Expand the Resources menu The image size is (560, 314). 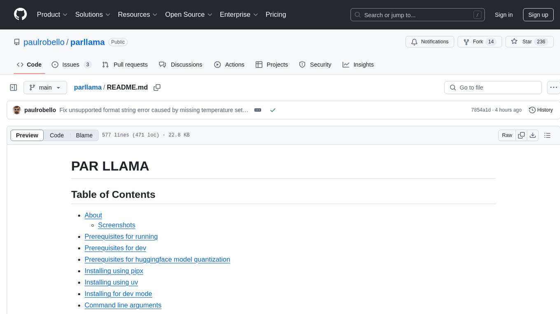coord(138,14)
